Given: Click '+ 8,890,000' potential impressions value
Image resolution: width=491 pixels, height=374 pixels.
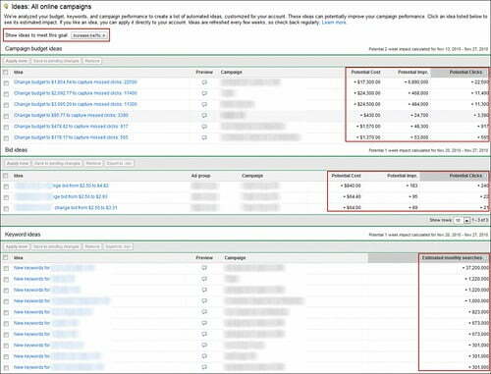Looking at the screenshot, I should click(415, 82).
